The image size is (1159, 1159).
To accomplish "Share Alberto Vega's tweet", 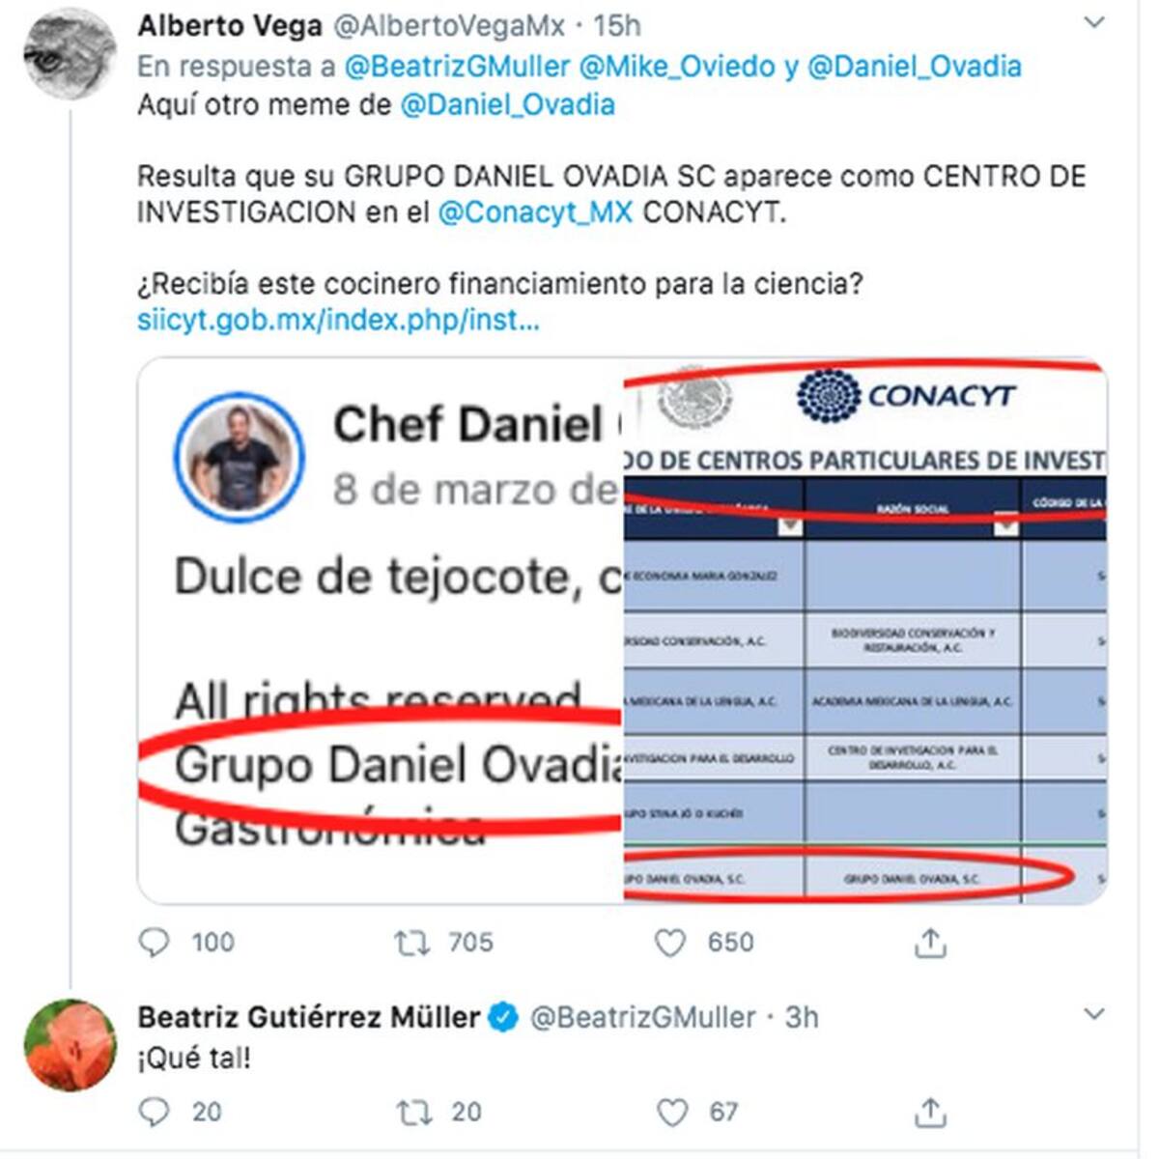I will coord(929,943).
